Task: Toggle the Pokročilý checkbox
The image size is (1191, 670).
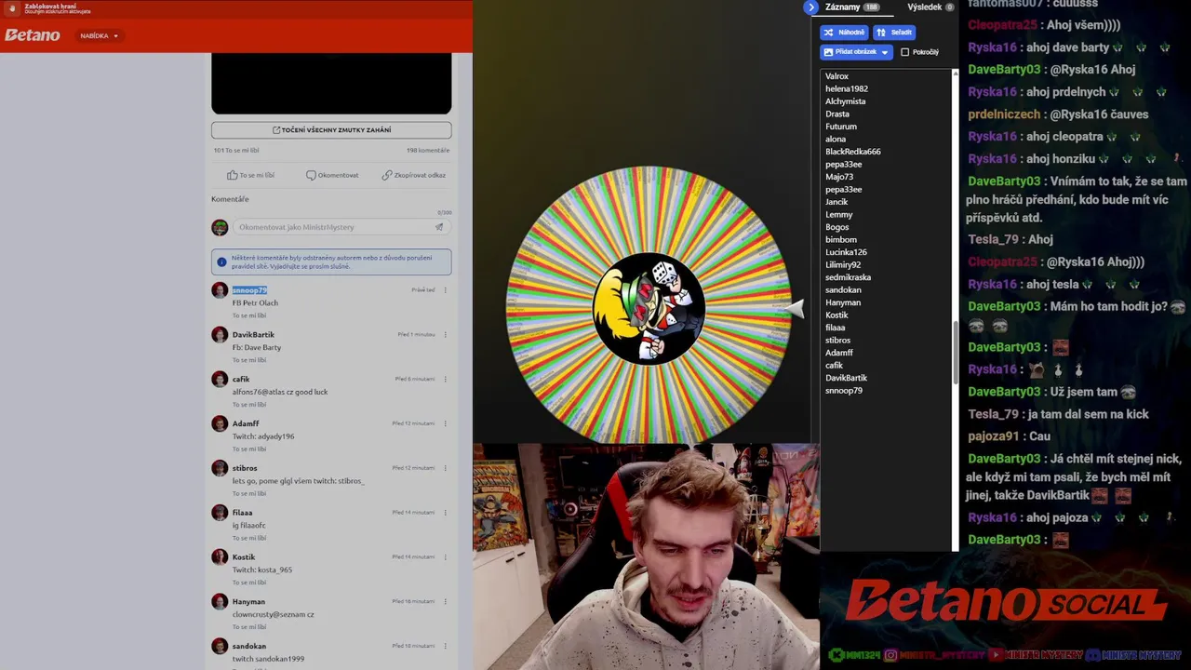Action: (904, 52)
